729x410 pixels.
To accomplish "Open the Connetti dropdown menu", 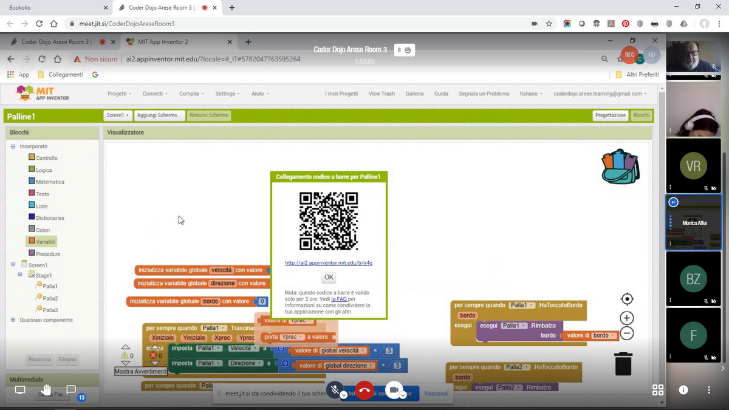I will pos(156,94).
